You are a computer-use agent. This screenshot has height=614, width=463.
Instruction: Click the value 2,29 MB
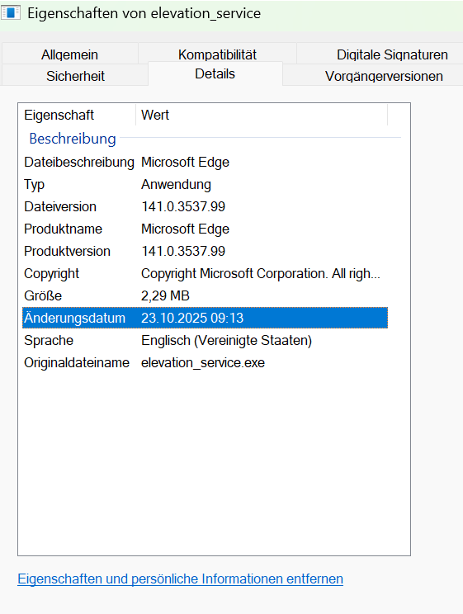coord(165,295)
